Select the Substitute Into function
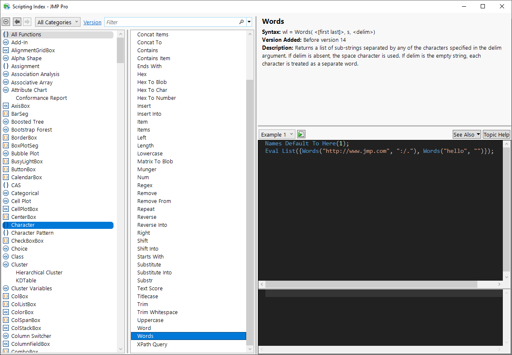512x355 pixels. pos(154,273)
